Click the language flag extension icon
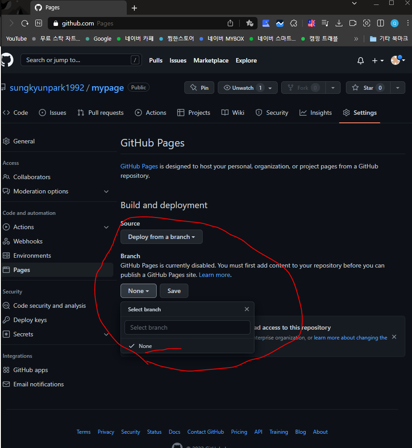The width and height of the screenshot is (412, 448). pyautogui.click(x=312, y=23)
